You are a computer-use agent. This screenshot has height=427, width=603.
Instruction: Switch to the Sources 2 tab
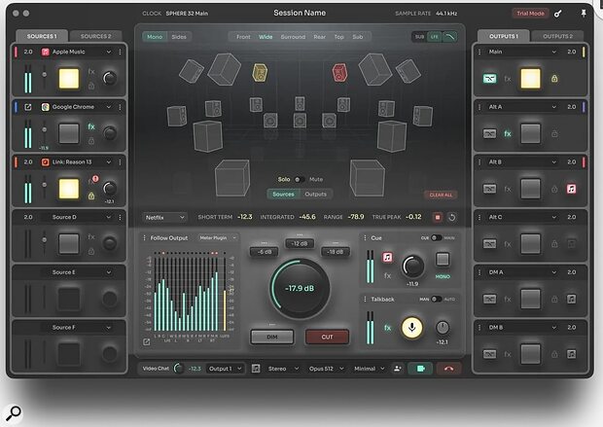pyautogui.click(x=95, y=36)
